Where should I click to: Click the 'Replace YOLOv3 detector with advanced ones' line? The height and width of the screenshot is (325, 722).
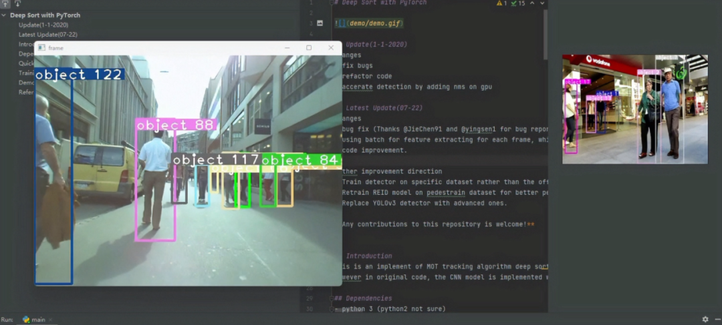pos(425,203)
